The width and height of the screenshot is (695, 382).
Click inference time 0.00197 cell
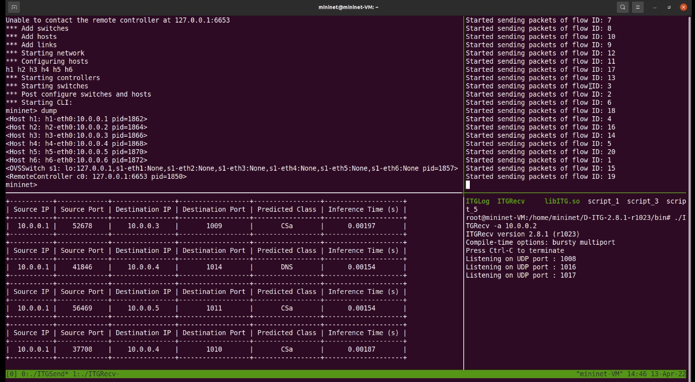(361, 226)
